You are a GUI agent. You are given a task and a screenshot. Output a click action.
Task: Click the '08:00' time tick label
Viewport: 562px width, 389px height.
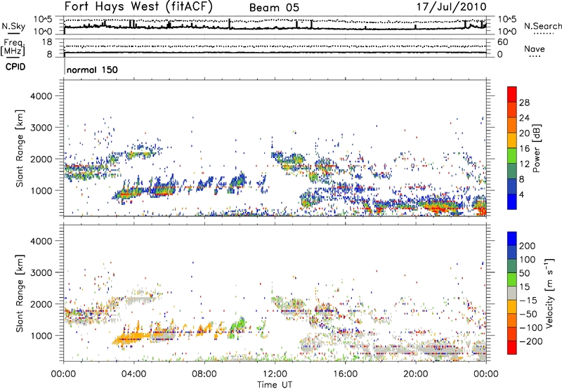click(204, 374)
